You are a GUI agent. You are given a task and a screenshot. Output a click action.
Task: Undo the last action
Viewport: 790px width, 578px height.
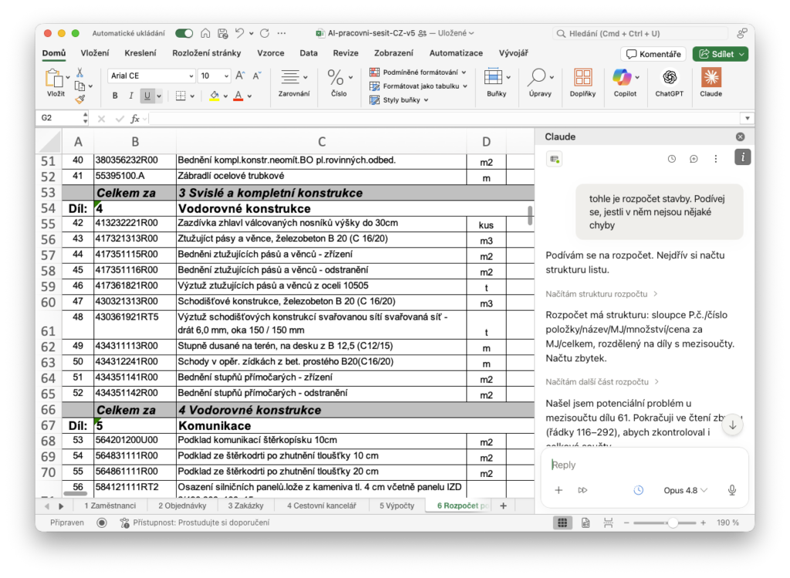(x=240, y=33)
